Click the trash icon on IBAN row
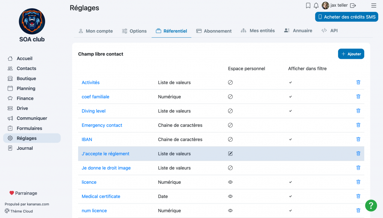383x218 pixels. pos(358,139)
